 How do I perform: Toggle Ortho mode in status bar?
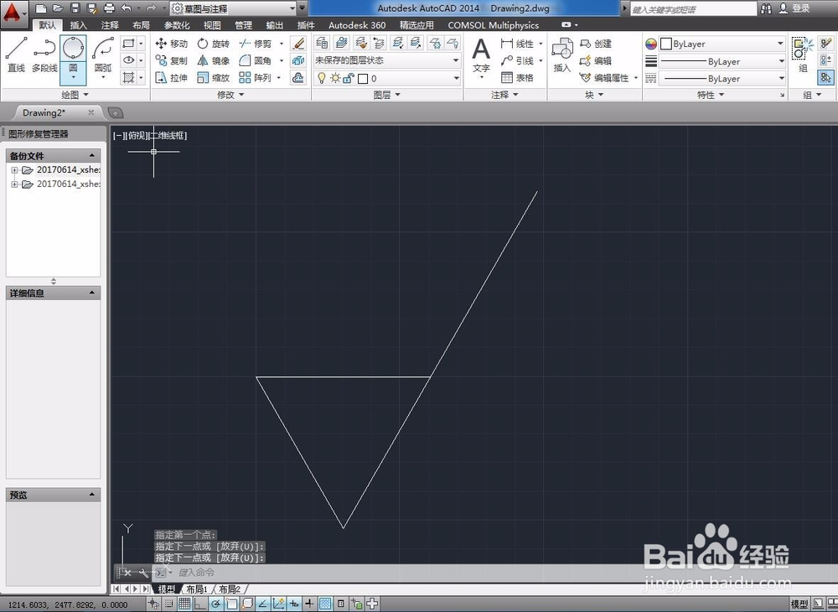[x=200, y=604]
